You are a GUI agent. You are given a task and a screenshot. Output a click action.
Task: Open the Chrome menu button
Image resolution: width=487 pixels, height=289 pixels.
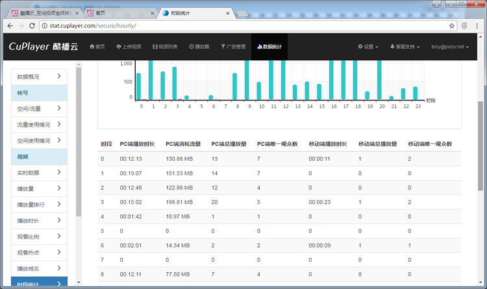478,26
